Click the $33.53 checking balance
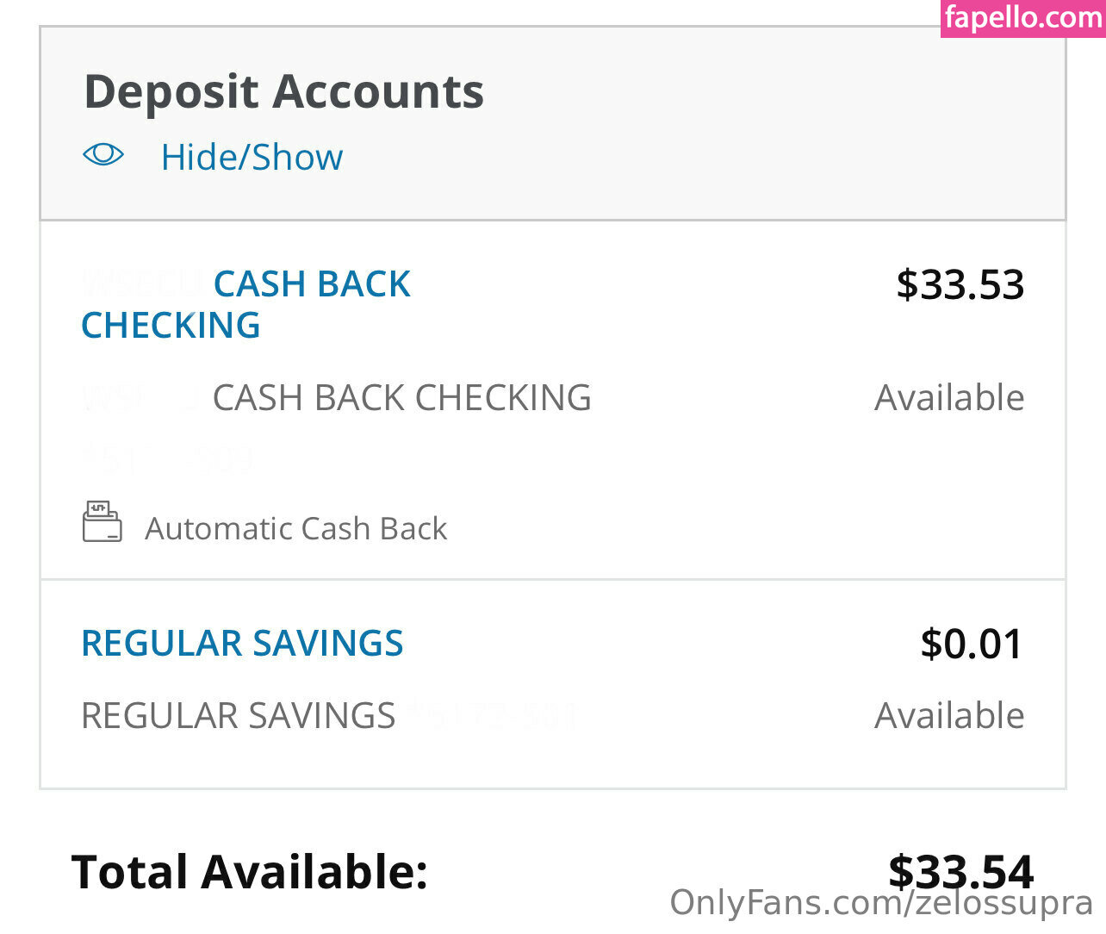The width and height of the screenshot is (1106, 934). tap(960, 284)
